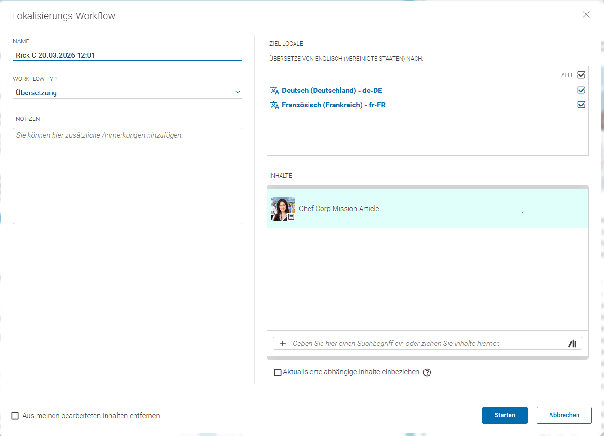Uncheck the Deutsch (Deutschland) de-DE checkbox
The image size is (604, 436).
tap(581, 90)
